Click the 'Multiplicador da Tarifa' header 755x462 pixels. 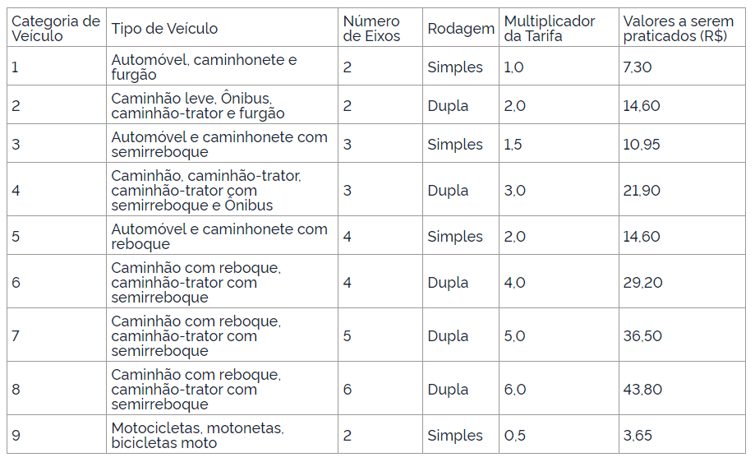pos(550,29)
